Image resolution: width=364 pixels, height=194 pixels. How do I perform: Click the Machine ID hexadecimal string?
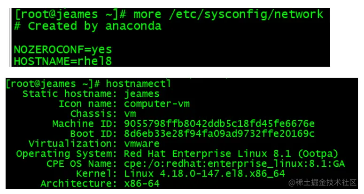click(x=219, y=124)
